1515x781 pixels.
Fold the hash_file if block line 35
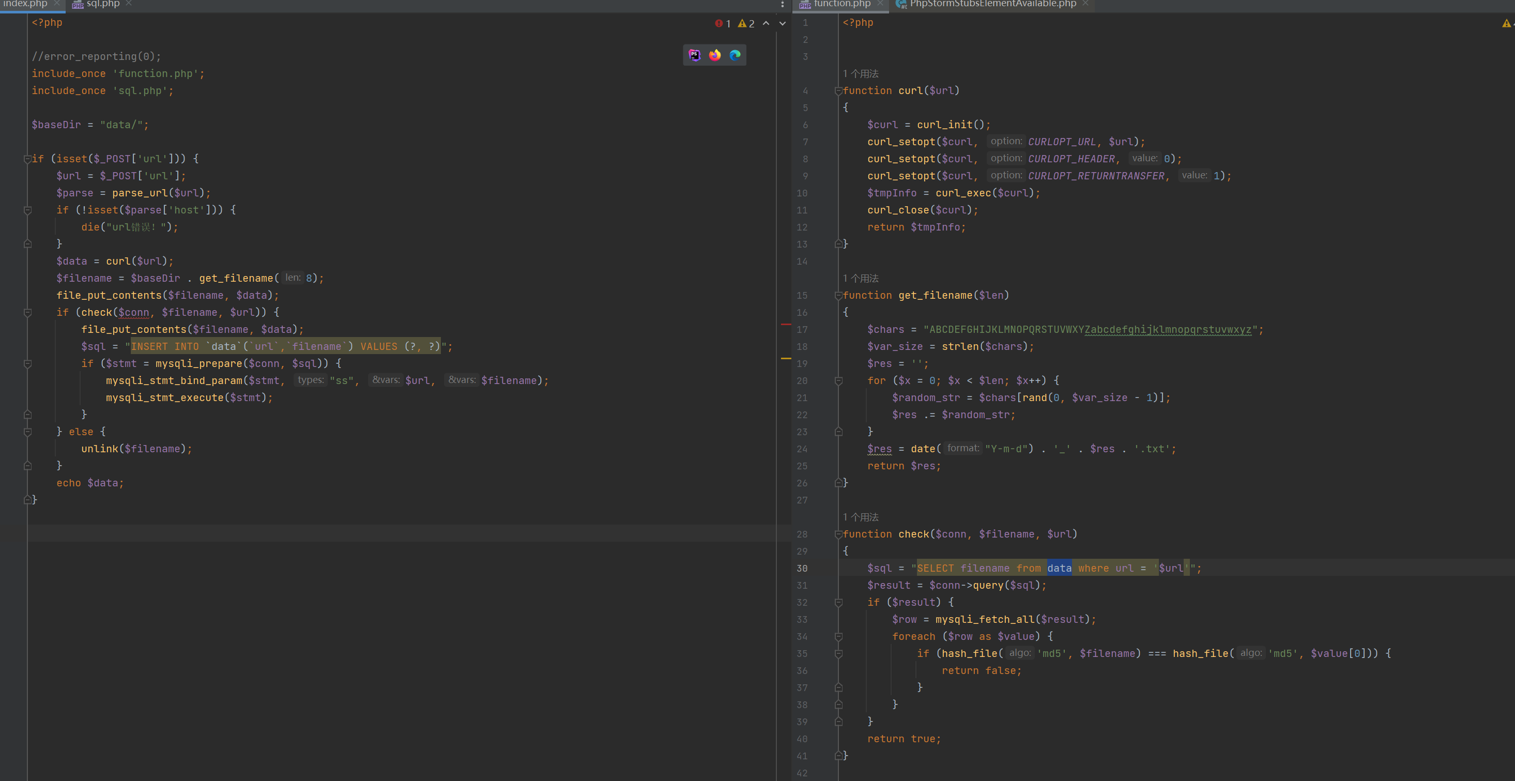838,654
